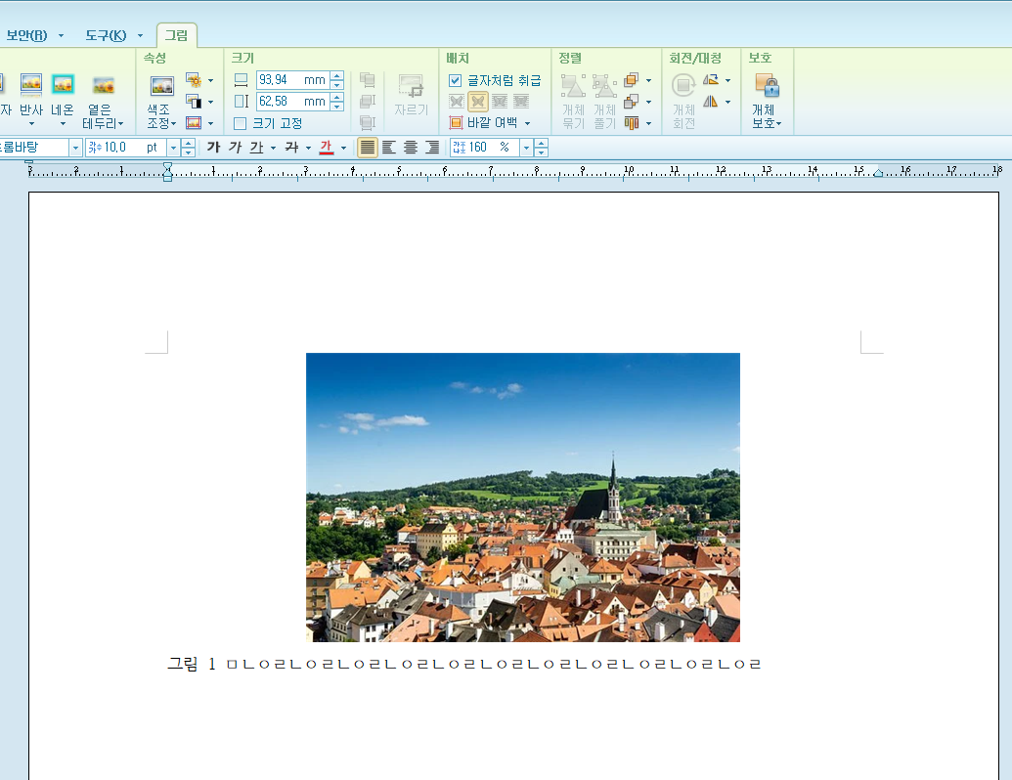The width and height of the screenshot is (1012, 780).
Task: Open the 도구(K) menu
Action: [x=106, y=35]
